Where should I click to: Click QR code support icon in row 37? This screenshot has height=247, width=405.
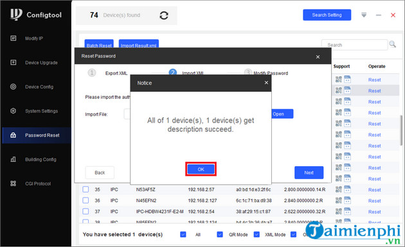(x=338, y=212)
